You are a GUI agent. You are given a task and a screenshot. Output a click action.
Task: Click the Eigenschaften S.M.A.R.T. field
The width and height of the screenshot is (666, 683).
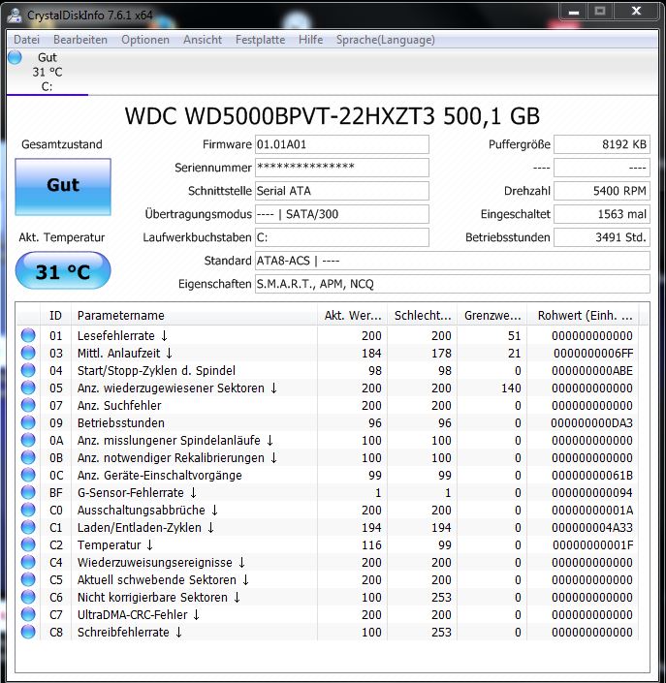coord(452,284)
